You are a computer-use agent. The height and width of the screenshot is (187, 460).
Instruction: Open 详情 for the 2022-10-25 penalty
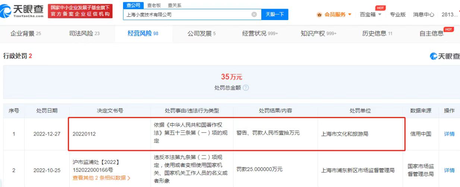coord(449,170)
